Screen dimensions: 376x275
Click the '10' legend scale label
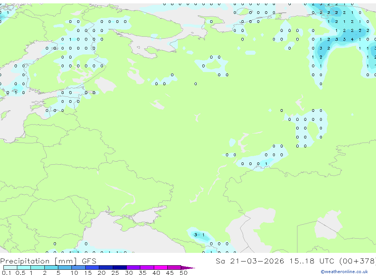(74, 273)
